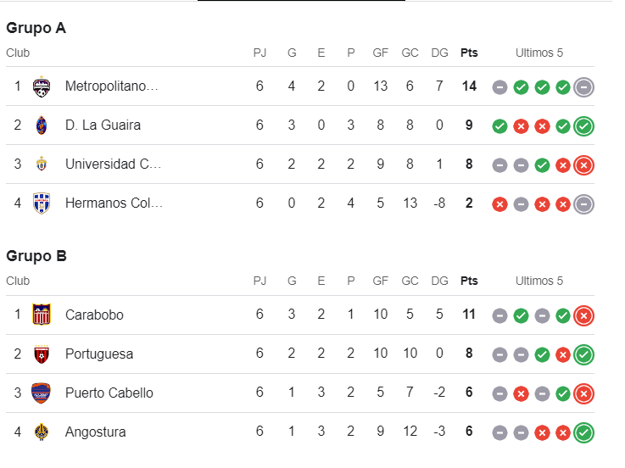Click the Carabobo club crest icon
625x468 pixels.
point(42,315)
